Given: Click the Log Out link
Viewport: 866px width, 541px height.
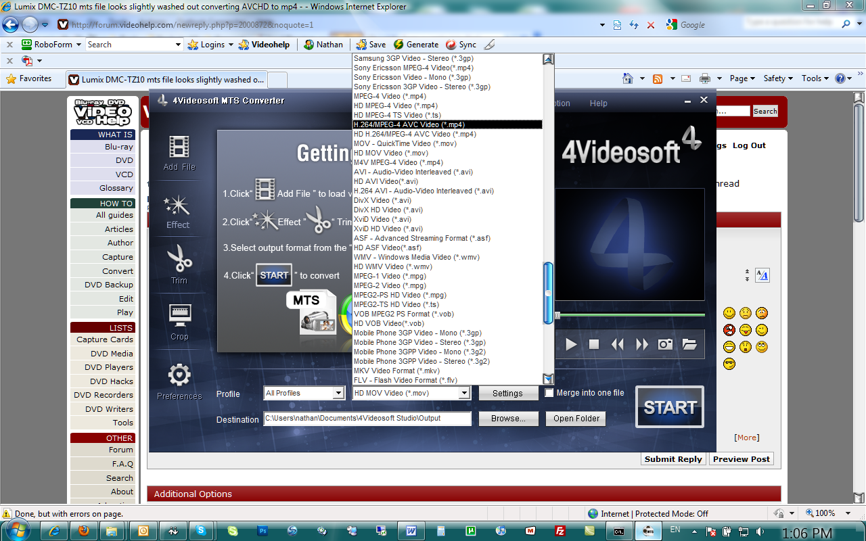Looking at the screenshot, I should click(x=749, y=145).
